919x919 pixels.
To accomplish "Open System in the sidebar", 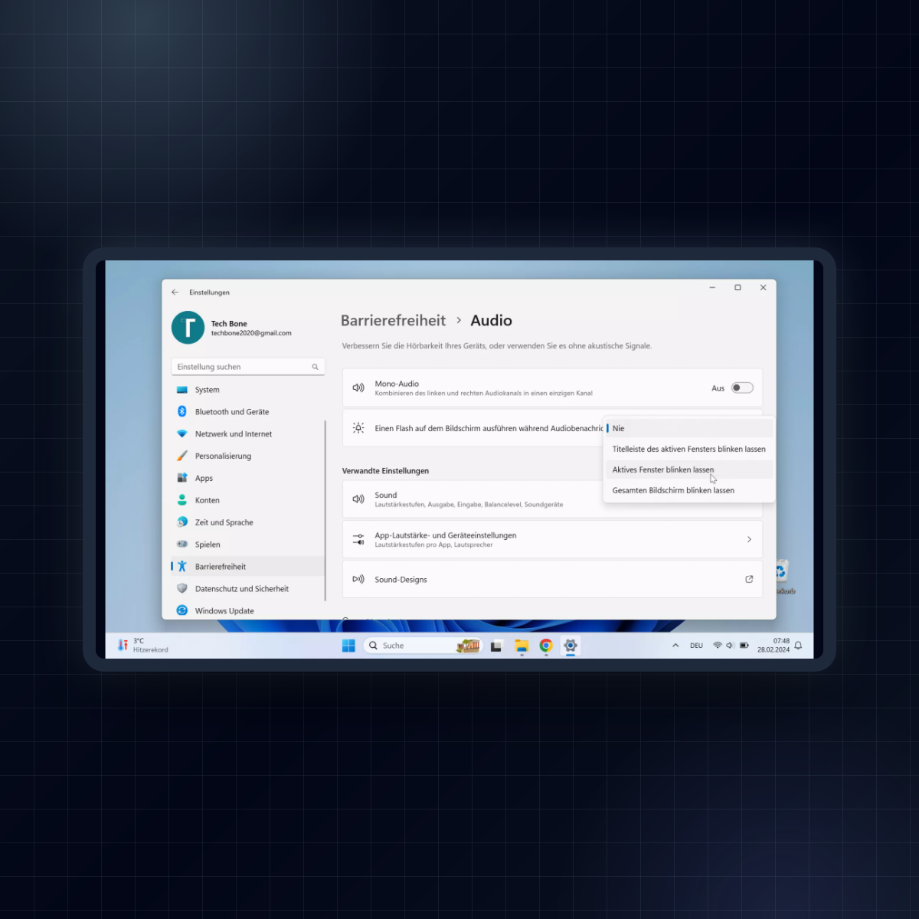I will click(247, 390).
